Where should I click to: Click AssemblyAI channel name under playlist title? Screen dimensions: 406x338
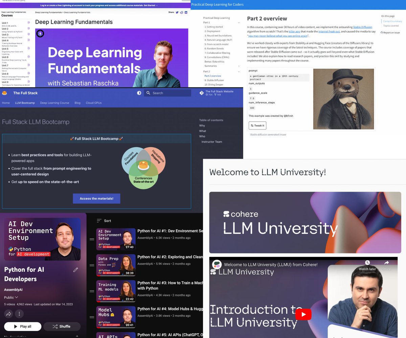[14, 290]
